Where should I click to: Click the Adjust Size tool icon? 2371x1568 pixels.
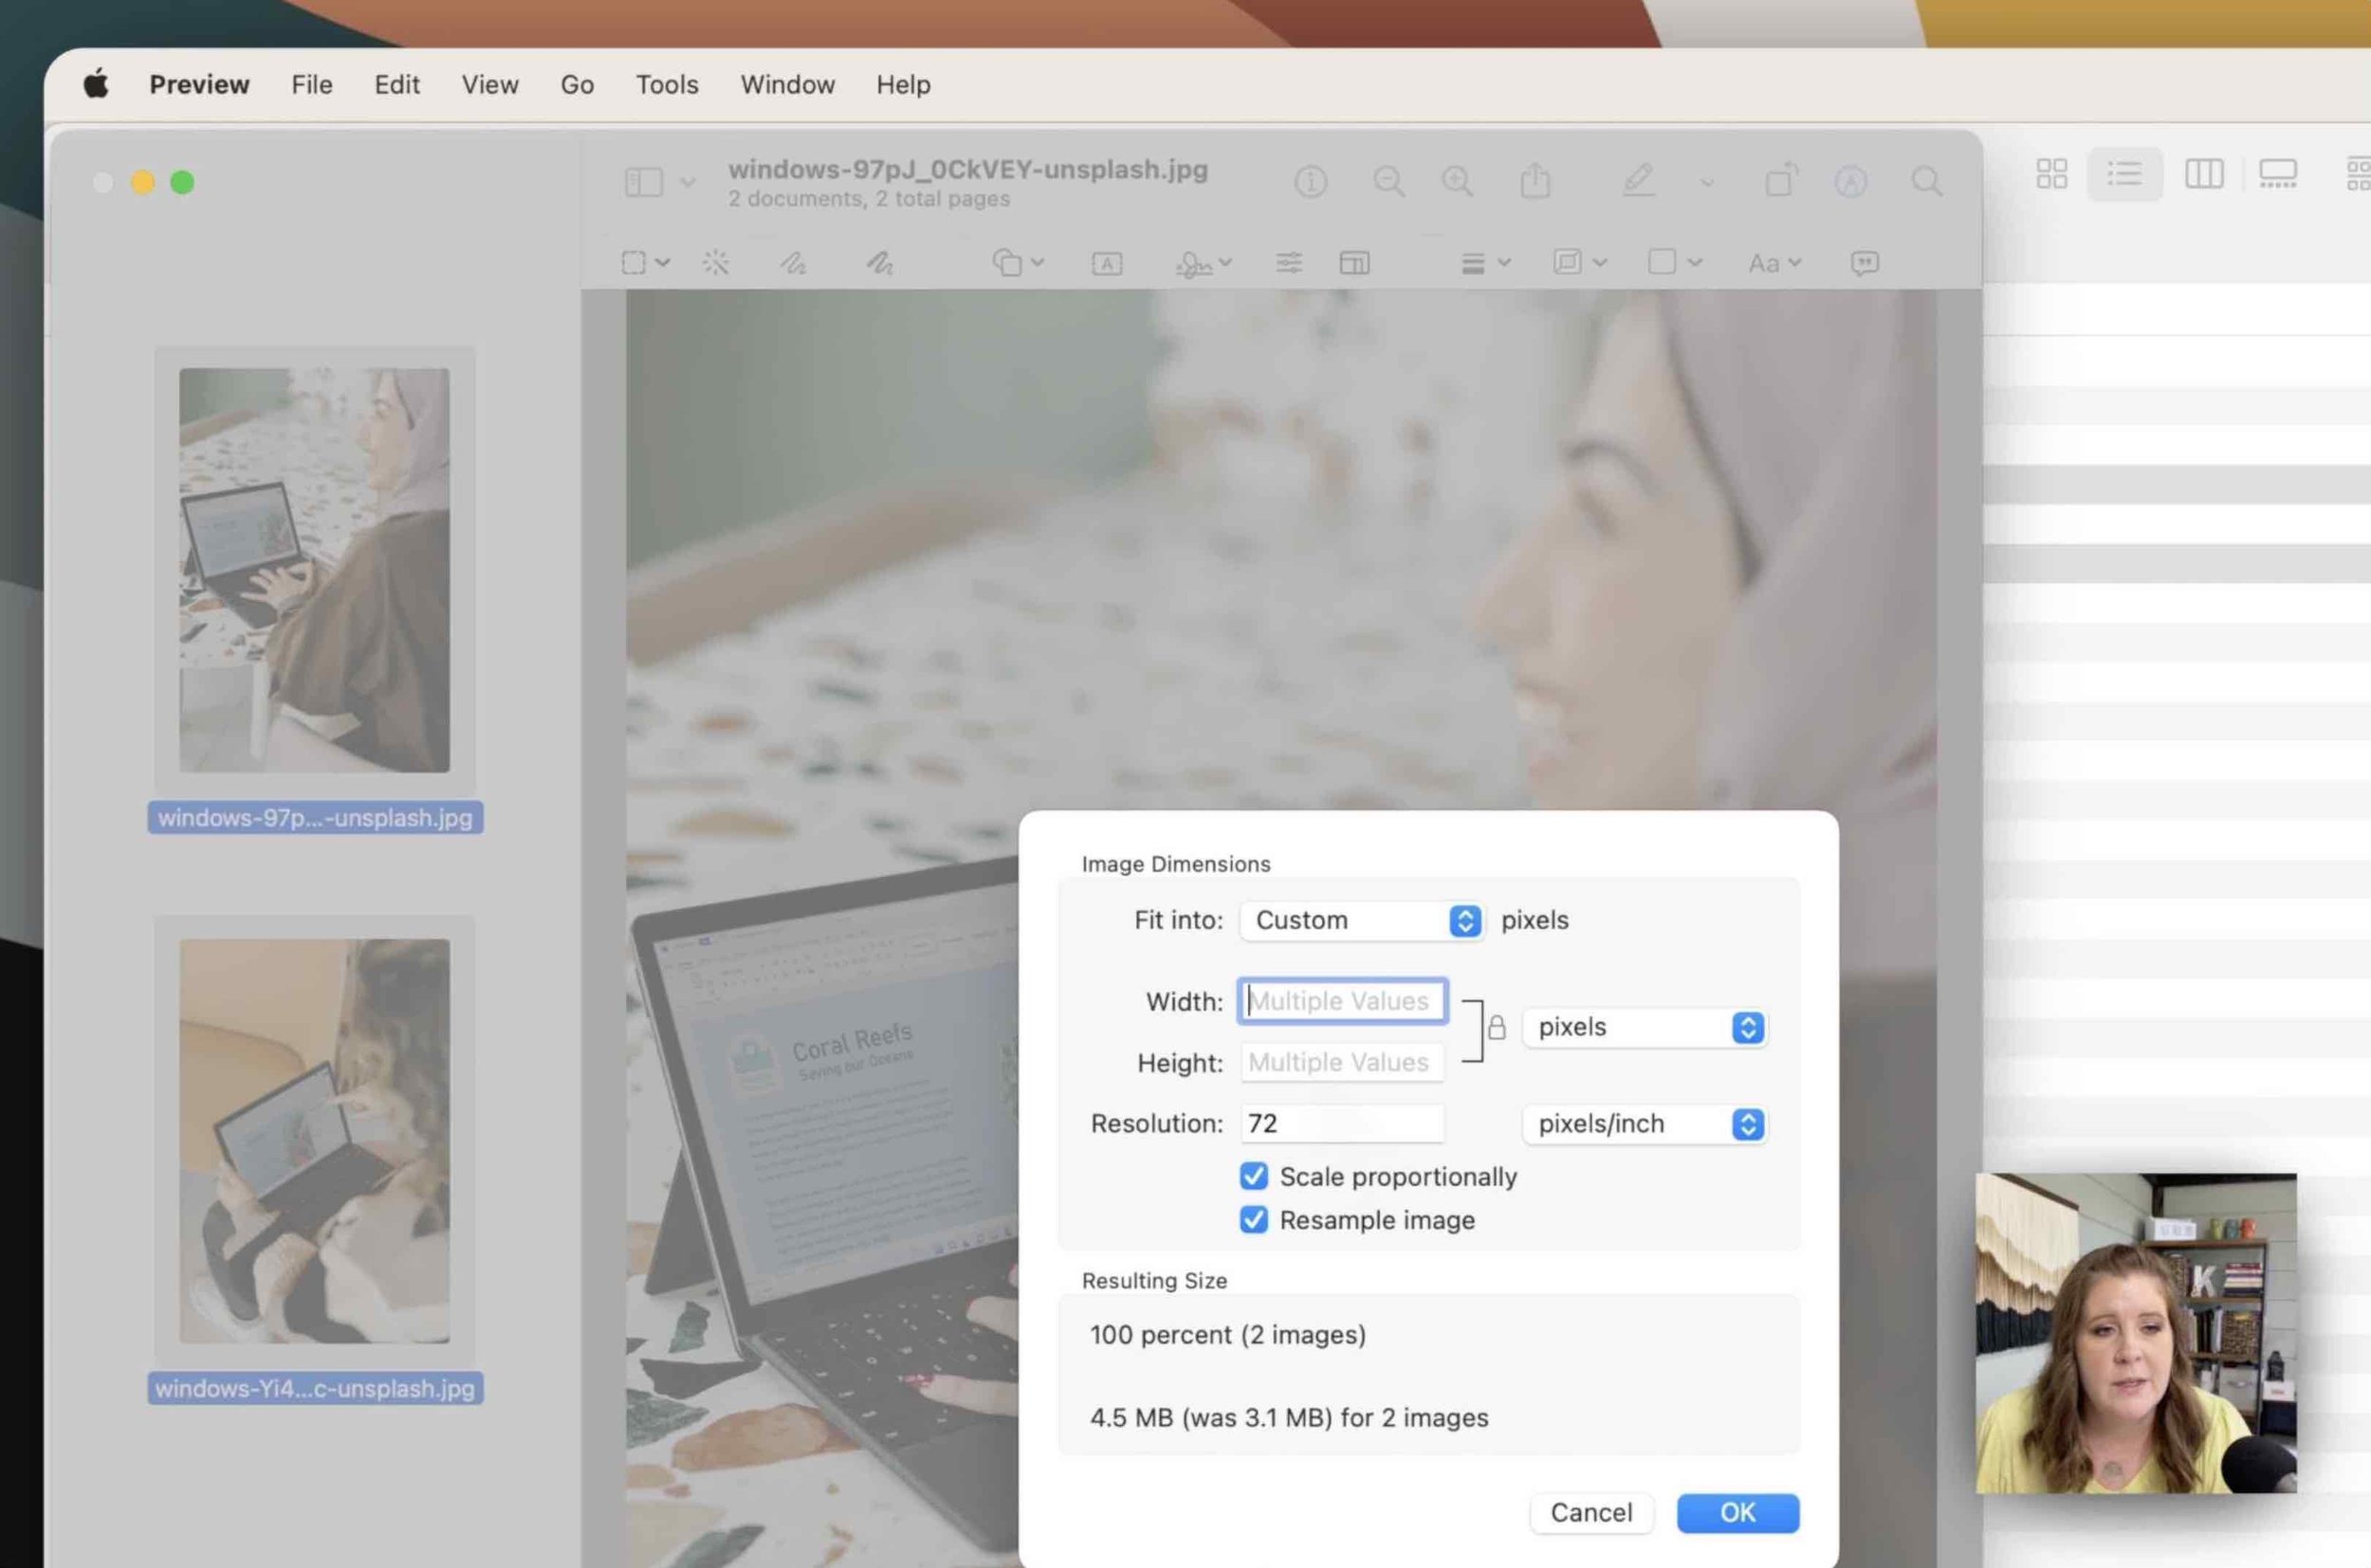coord(1354,263)
